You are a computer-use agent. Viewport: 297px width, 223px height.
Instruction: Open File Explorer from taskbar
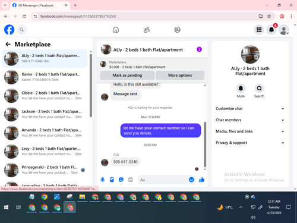pyautogui.click(x=82, y=197)
